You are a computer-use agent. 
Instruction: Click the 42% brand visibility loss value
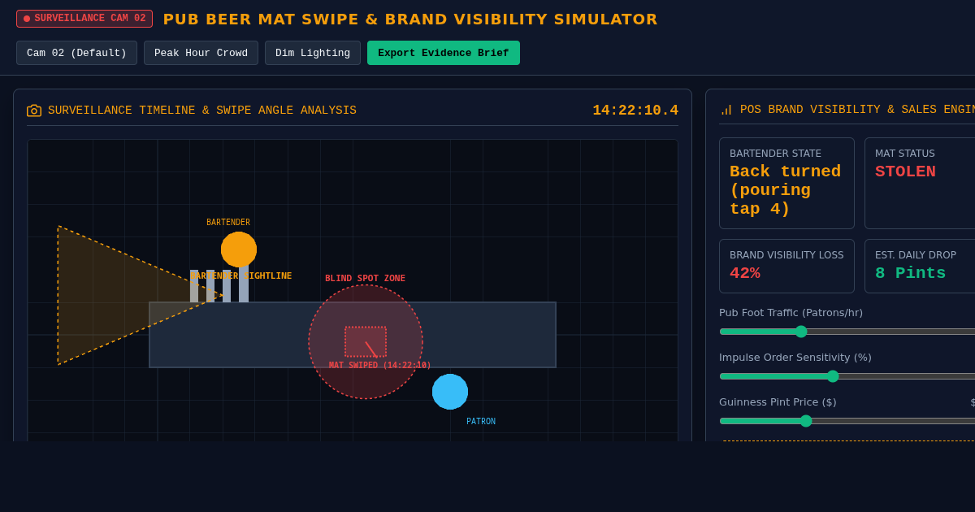pos(745,274)
